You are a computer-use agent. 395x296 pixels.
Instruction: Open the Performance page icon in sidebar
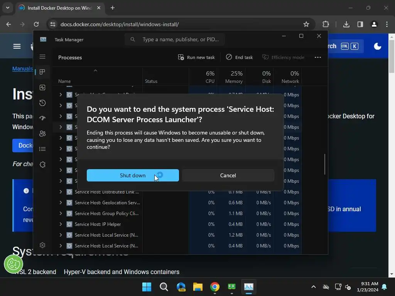42,87
